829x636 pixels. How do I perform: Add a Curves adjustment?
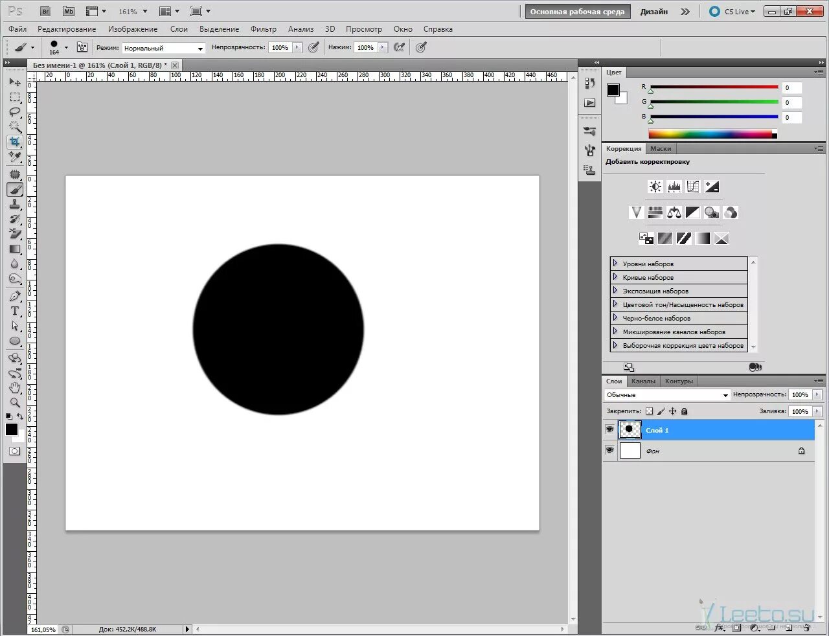click(x=693, y=187)
